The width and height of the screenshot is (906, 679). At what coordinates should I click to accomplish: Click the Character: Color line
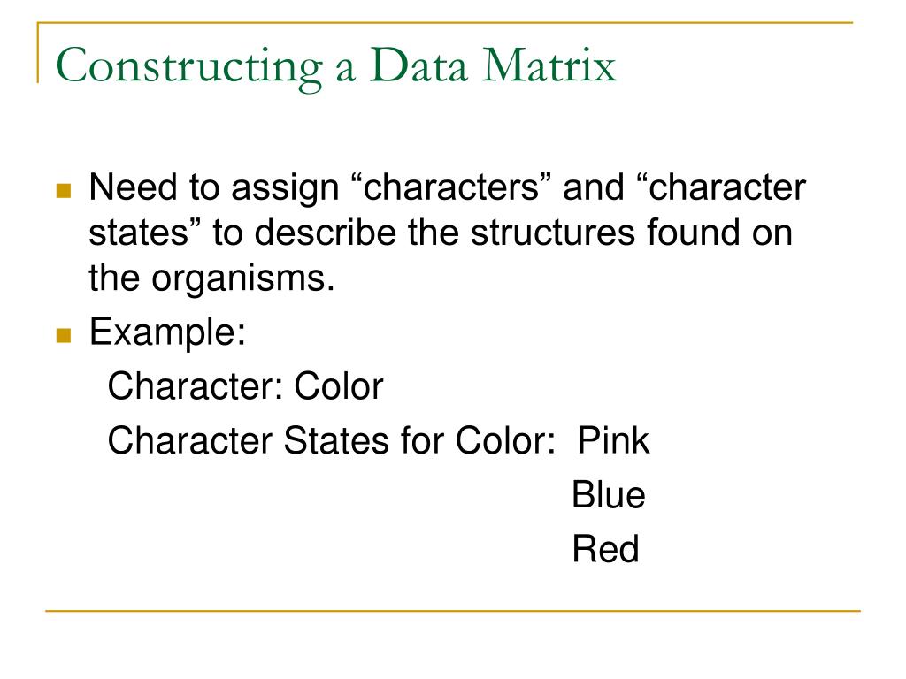click(x=246, y=386)
